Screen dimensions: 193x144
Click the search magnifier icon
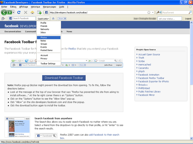click(x=190, y=12)
